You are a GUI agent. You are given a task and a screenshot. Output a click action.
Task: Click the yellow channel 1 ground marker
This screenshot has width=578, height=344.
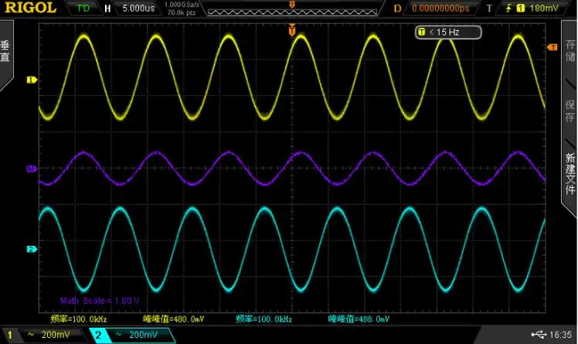pyautogui.click(x=32, y=80)
